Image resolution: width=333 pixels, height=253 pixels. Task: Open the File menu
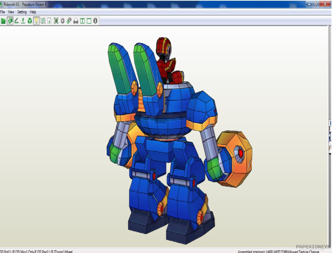[2, 12]
